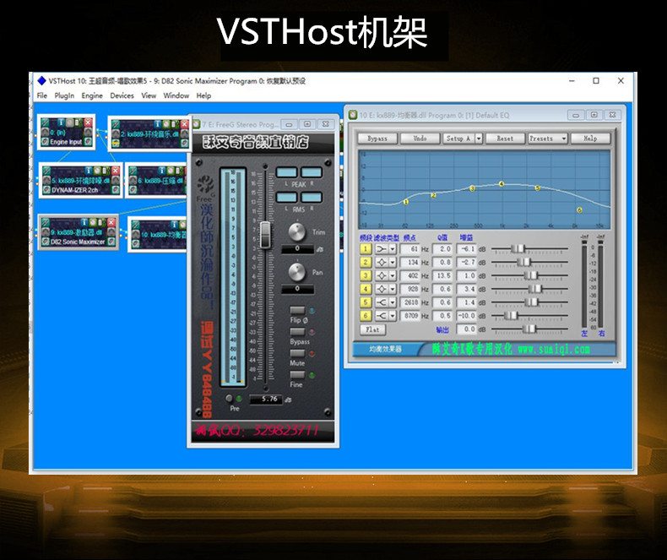Click the EQ output gain slider

pyautogui.click(x=529, y=329)
